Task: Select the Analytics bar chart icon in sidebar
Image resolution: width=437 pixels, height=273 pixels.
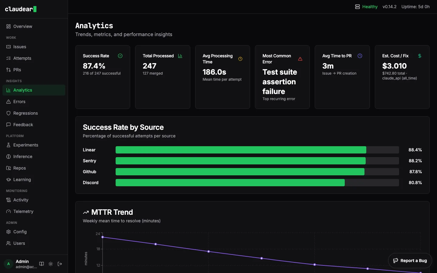Action: (x=8, y=90)
